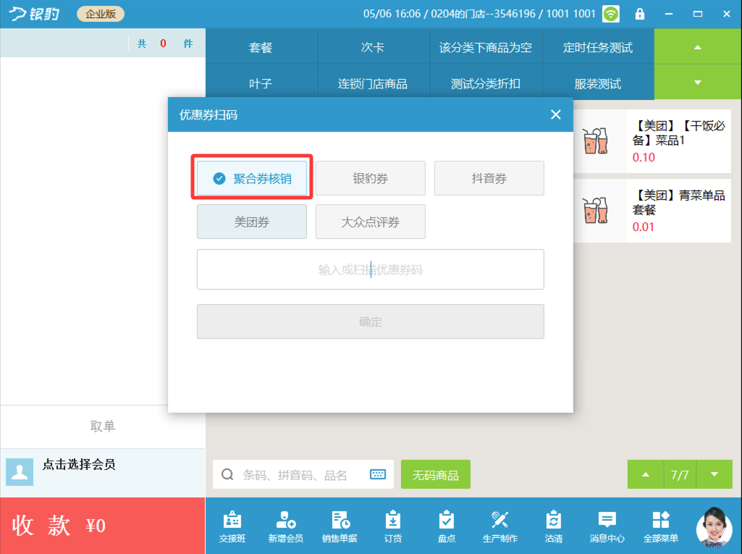Select product 【美团】青菜单品套餐
This screenshot has height=554, width=742.
coord(652,211)
